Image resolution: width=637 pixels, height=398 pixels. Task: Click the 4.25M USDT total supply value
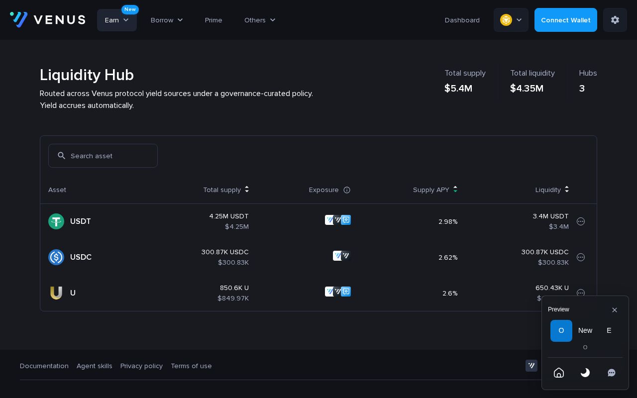click(229, 216)
